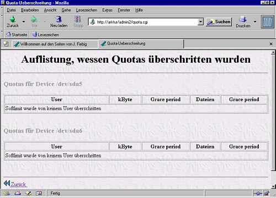Screen dimensions: 276x198
Task: Open the Drucken dropdown arrow
Action: [255, 21]
